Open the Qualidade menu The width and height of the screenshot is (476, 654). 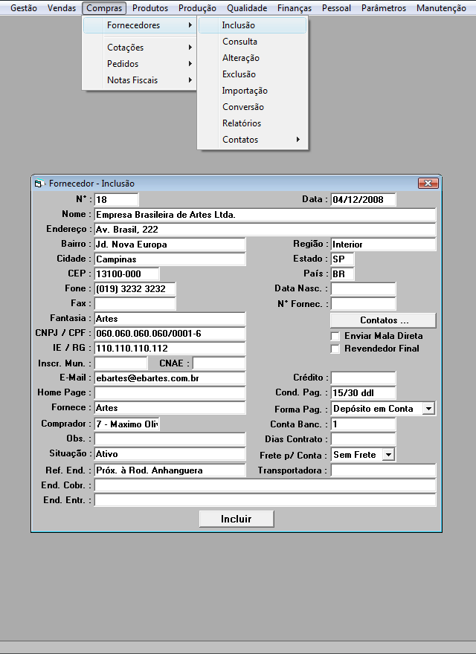point(247,8)
